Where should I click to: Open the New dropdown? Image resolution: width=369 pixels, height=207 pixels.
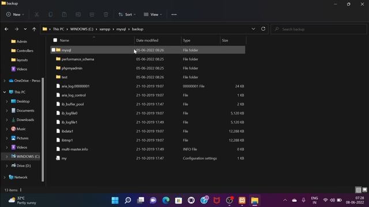tap(16, 14)
